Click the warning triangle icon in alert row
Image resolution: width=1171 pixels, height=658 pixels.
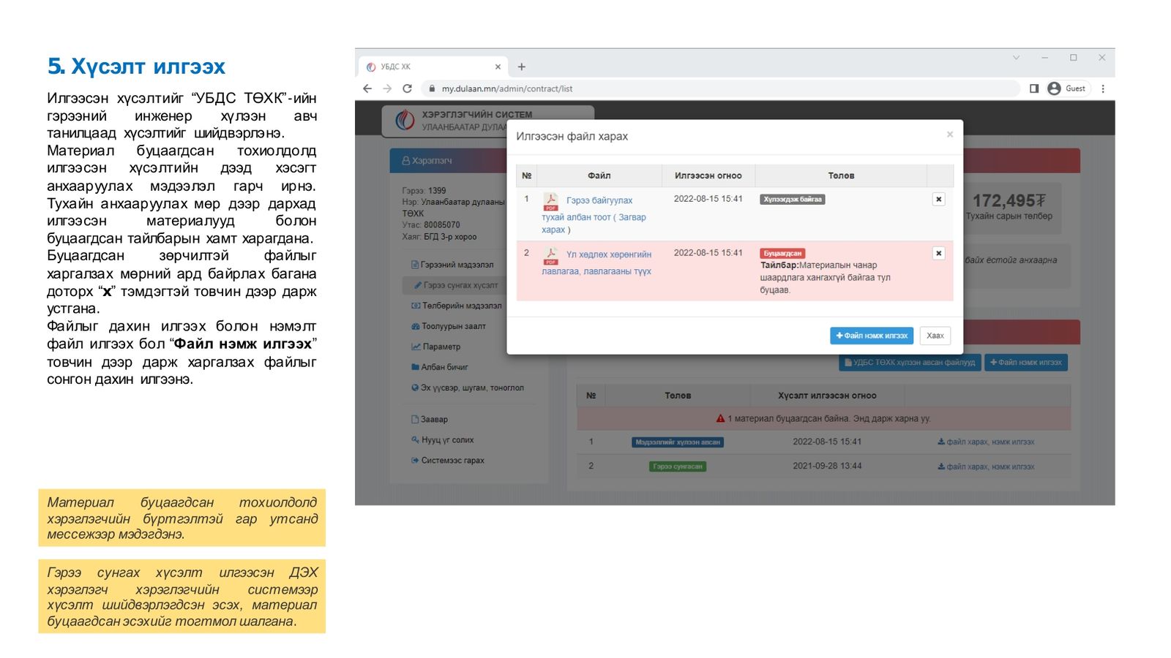720,418
